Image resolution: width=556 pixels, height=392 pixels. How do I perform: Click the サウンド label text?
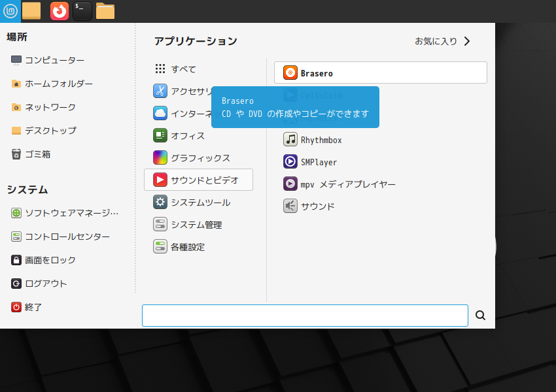(x=318, y=206)
